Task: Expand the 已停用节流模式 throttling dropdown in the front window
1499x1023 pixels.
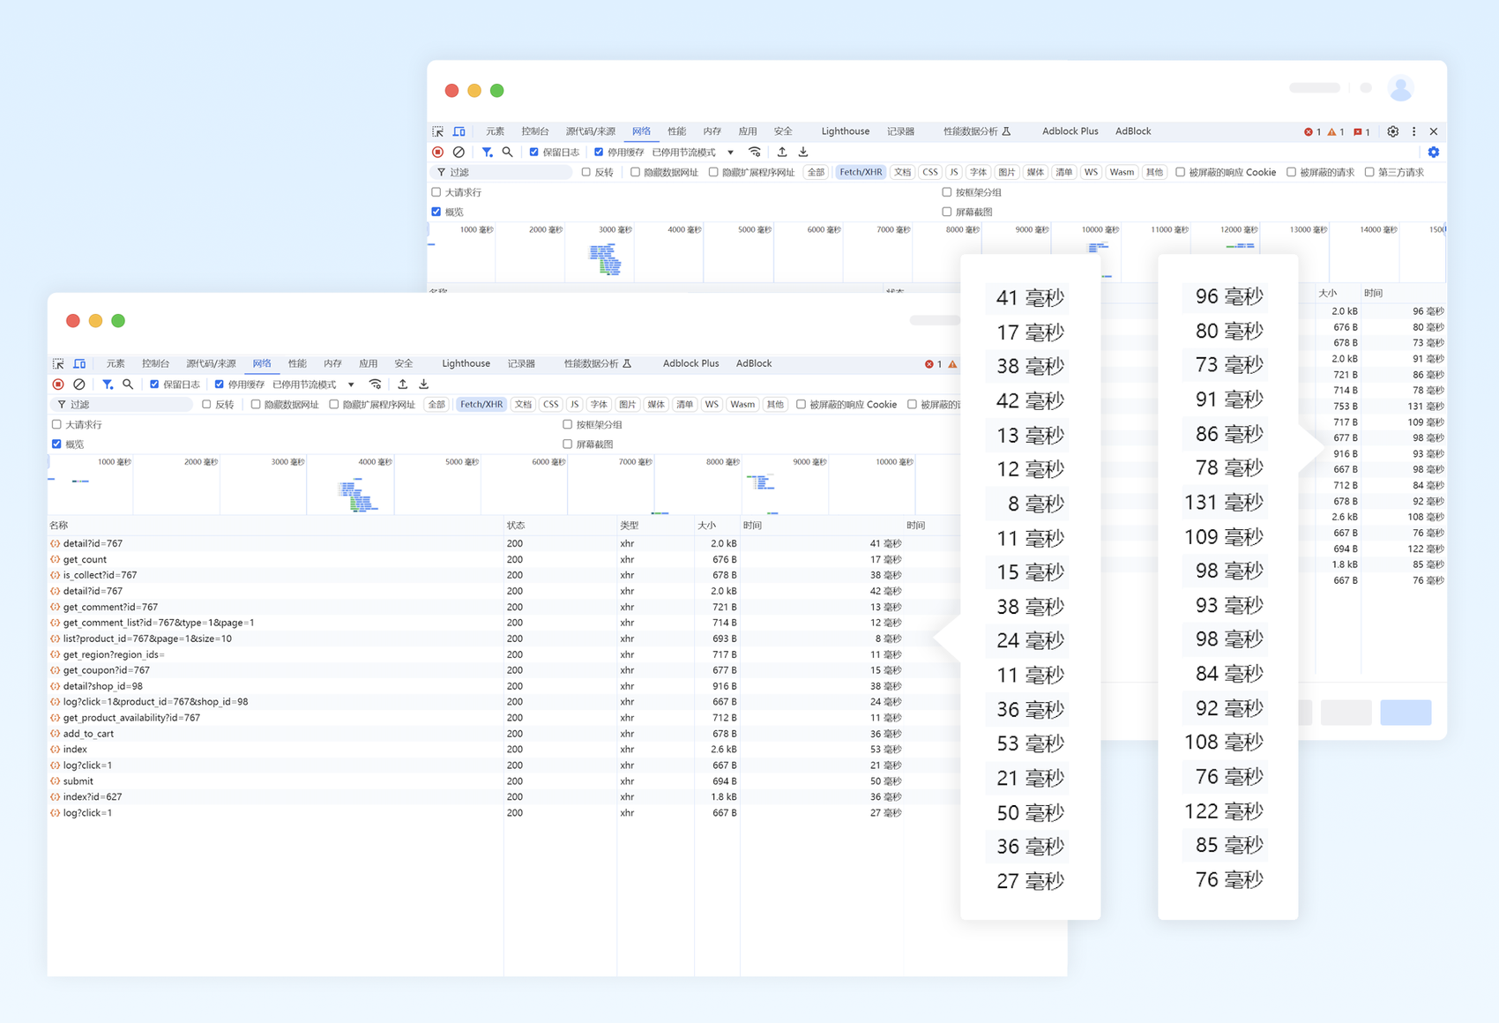Action: tap(351, 385)
